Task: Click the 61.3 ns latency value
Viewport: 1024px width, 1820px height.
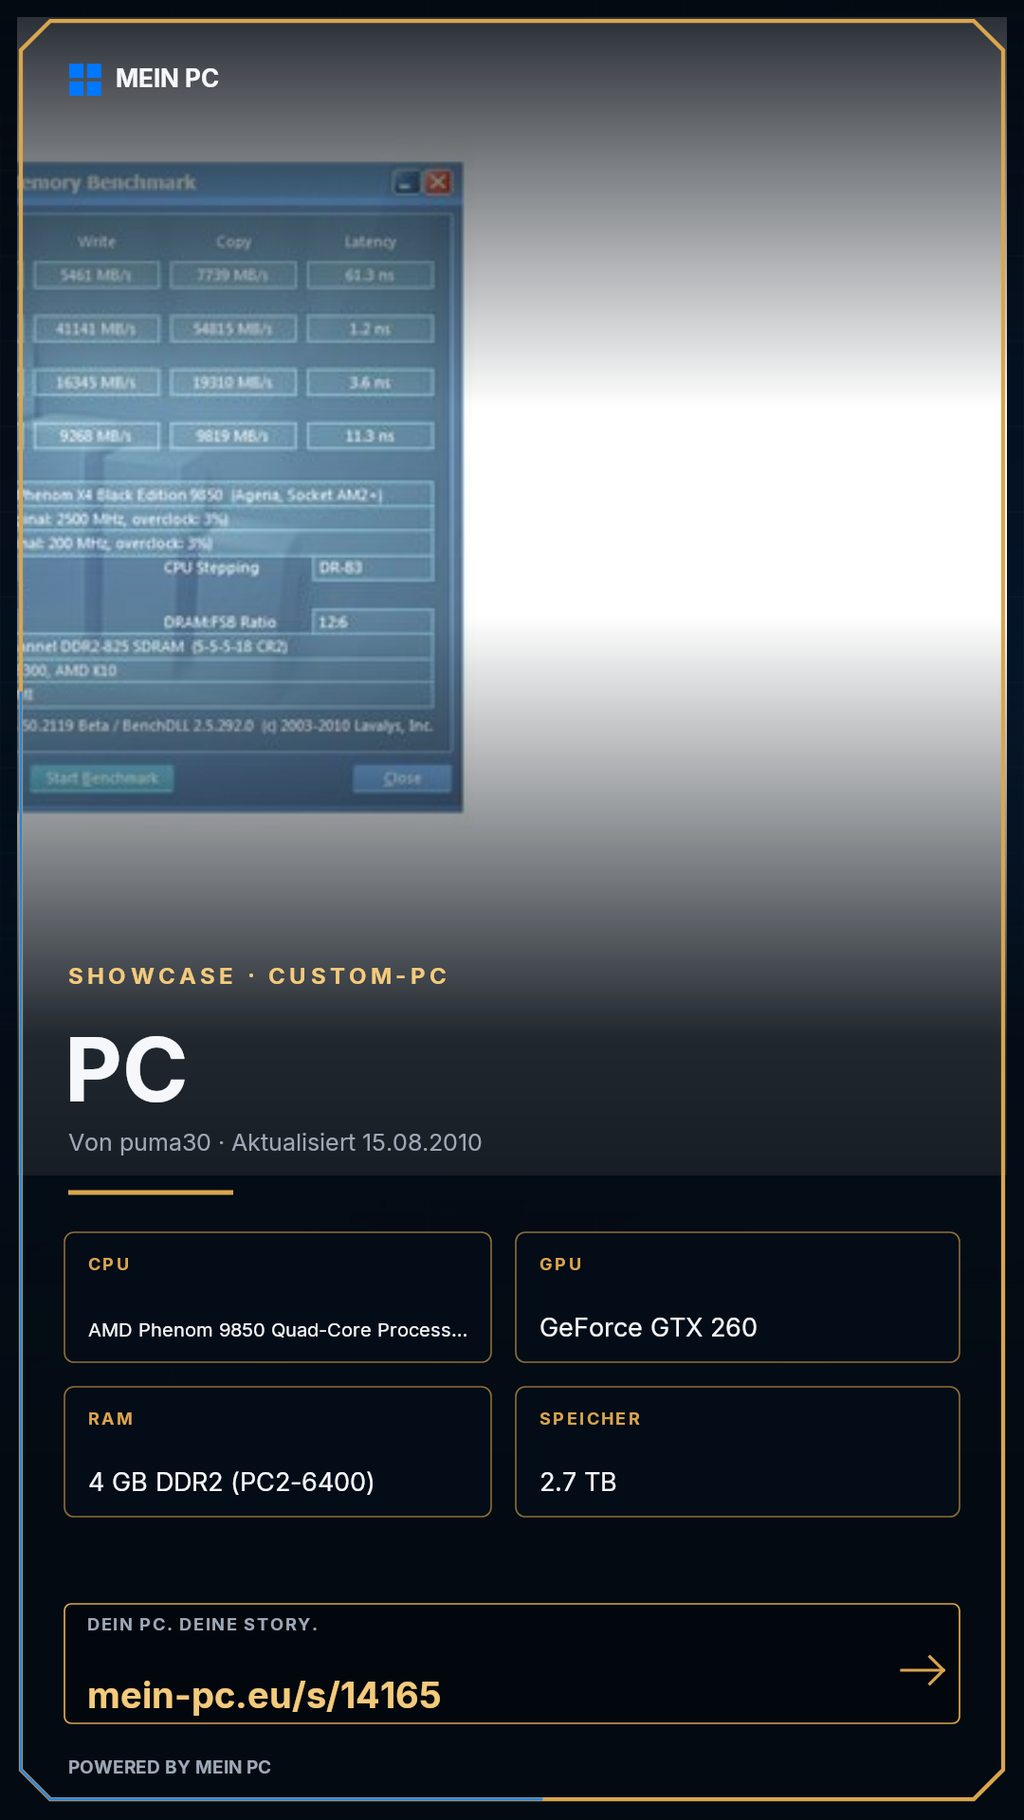Action: [x=370, y=275]
